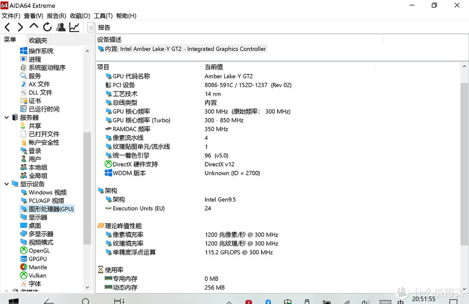Click the details pane scroll-up arrow
Screen dimensions: 469x304
click(x=465, y=67)
